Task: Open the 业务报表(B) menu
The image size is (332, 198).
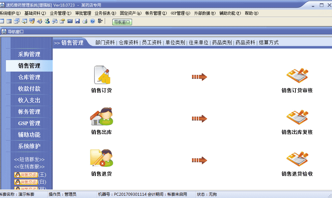Action: (x=105, y=13)
